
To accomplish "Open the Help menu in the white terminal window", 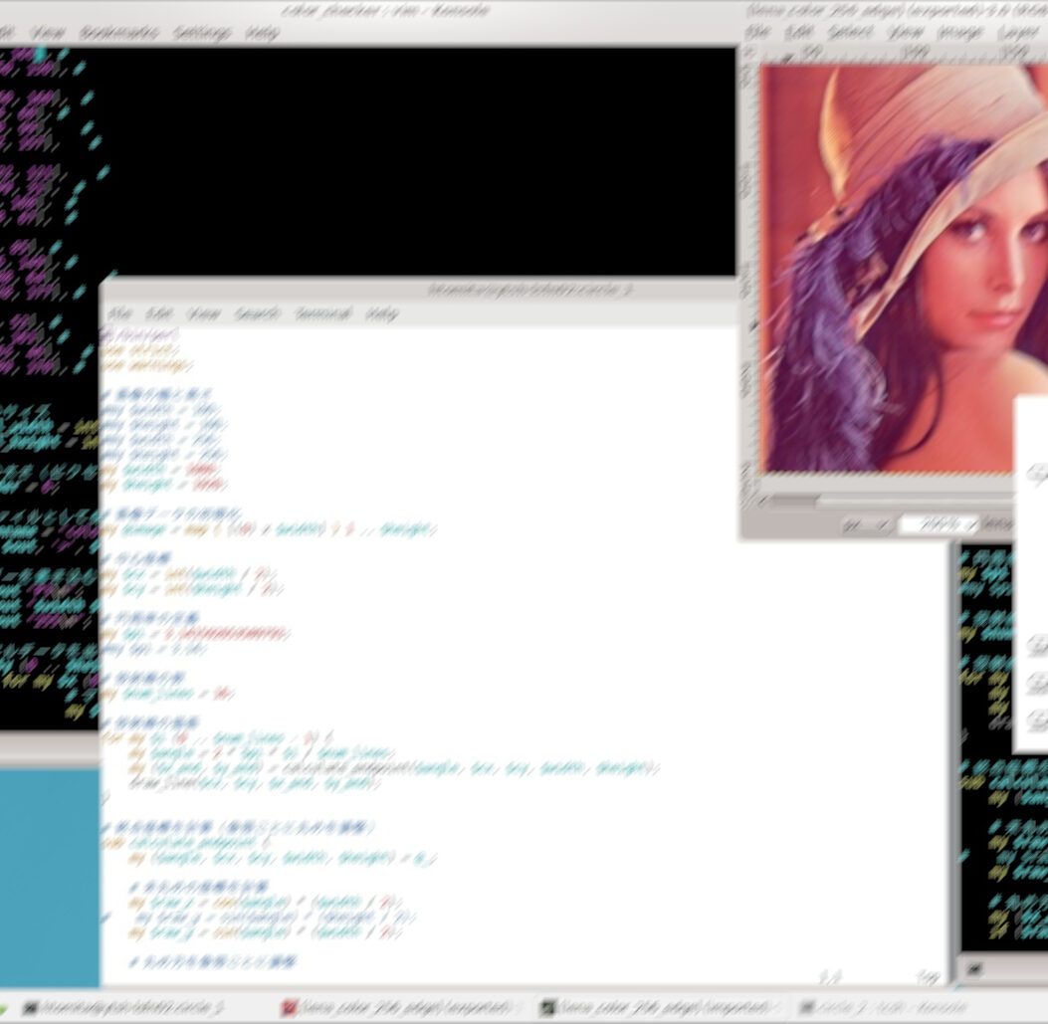I will pos(382,313).
